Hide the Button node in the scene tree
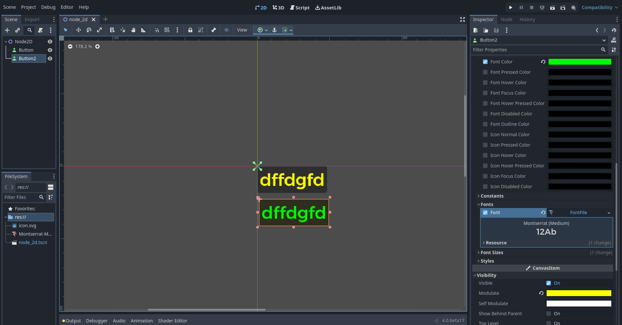Viewport: 622px width, 325px height. pyautogui.click(x=50, y=50)
